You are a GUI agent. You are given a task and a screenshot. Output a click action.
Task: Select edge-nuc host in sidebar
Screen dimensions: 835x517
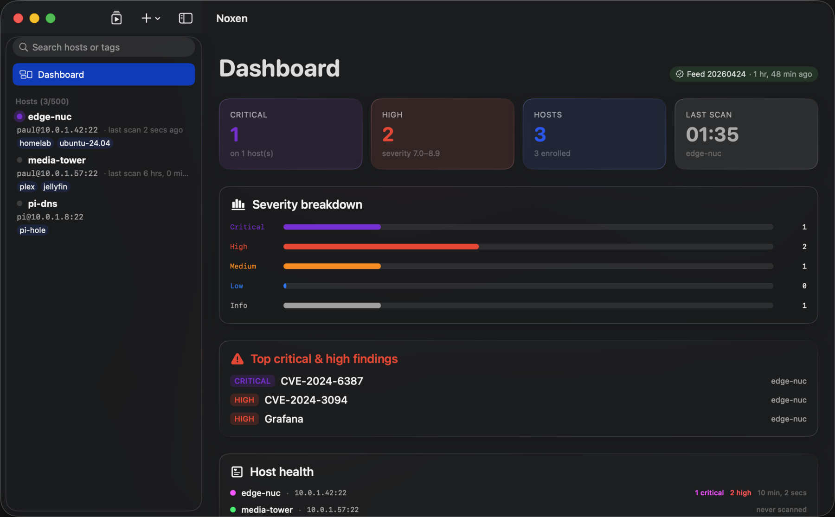[x=50, y=117]
